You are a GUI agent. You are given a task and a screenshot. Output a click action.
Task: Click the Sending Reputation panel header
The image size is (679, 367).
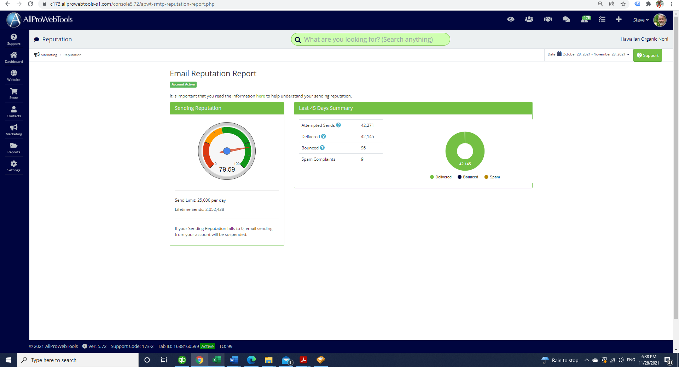coord(227,108)
